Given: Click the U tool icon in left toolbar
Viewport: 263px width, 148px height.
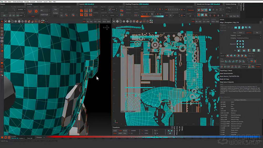Looking at the screenshot, I should (2, 38).
